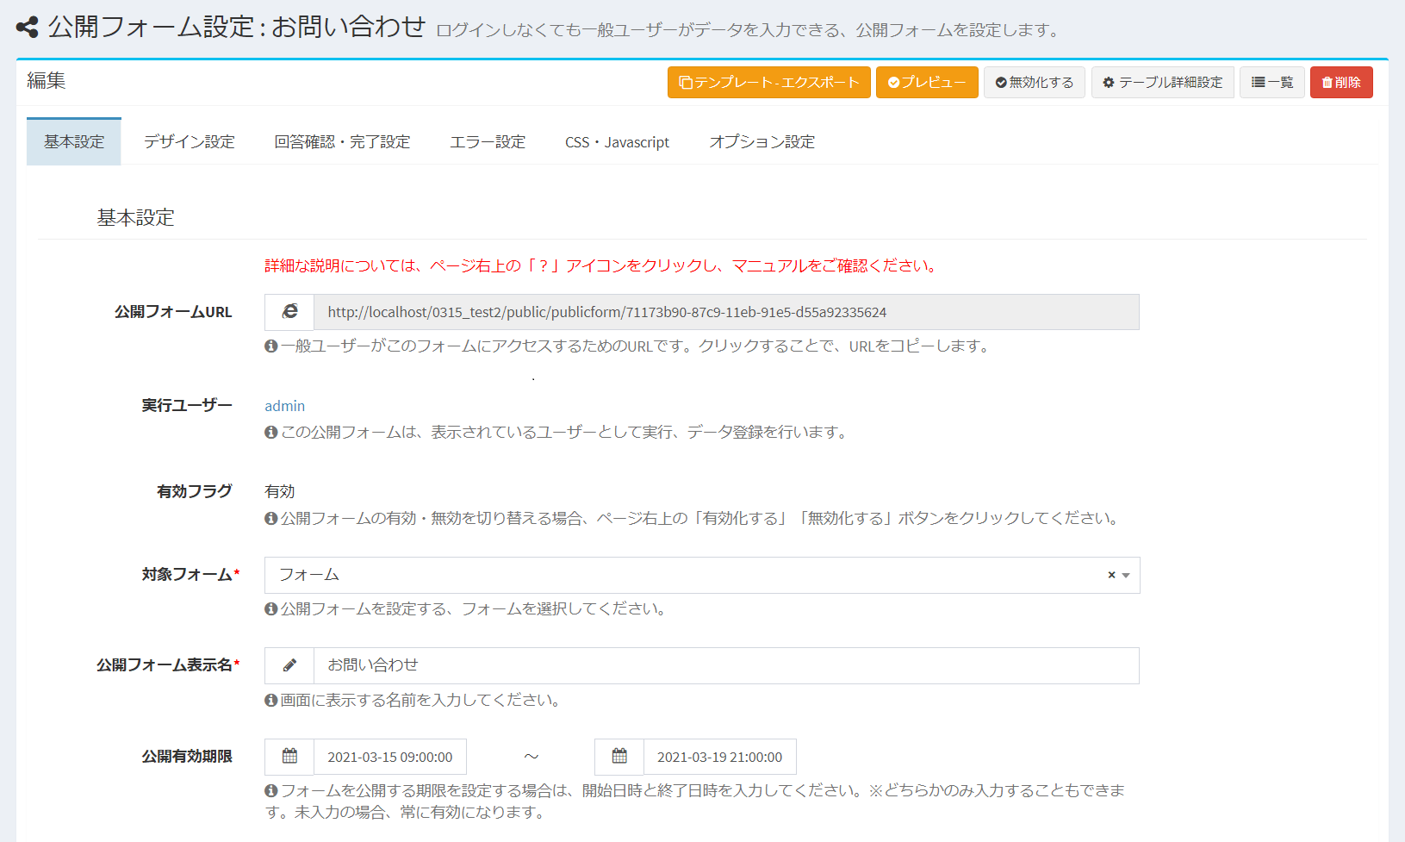Screen dimensions: 1405x842
Task: Click the テンプレート-エクスポート button
Action: (x=768, y=83)
